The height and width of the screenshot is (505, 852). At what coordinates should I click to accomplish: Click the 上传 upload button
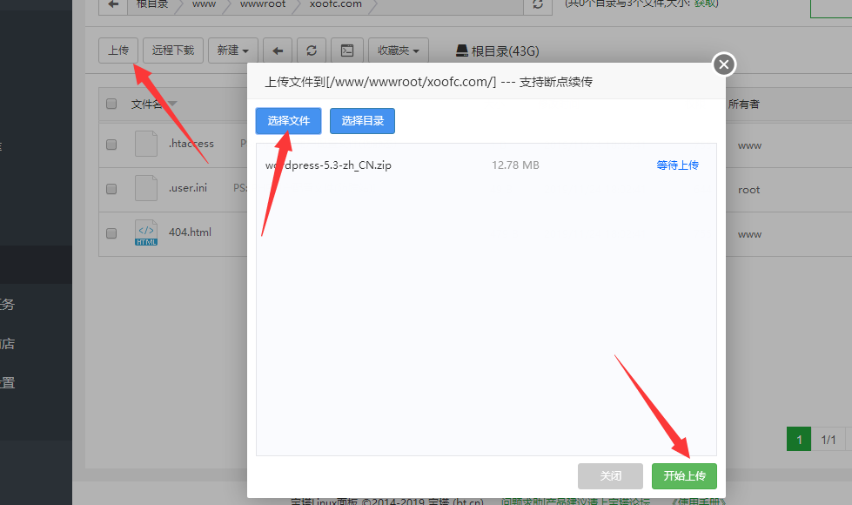click(x=117, y=50)
